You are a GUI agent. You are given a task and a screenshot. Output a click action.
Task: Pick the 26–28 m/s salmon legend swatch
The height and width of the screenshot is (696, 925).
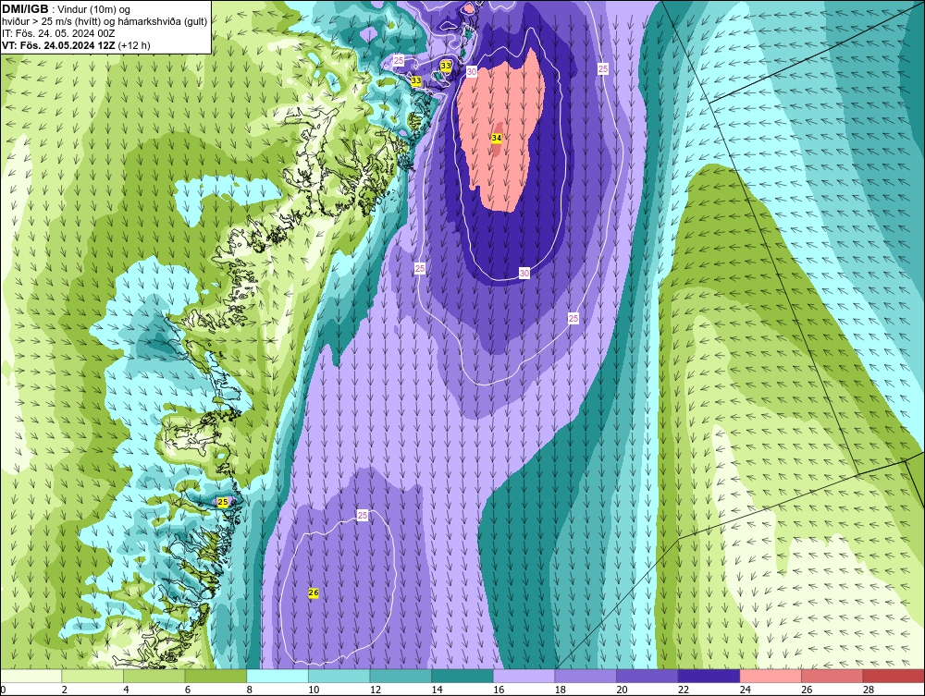832,676
